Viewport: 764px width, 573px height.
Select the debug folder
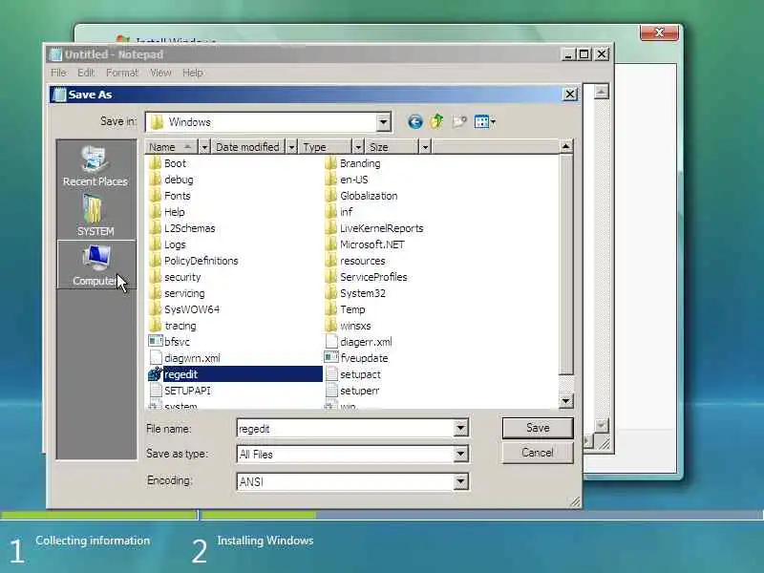pos(171,180)
